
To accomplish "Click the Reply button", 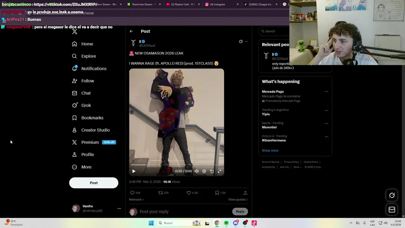I will (240, 212).
